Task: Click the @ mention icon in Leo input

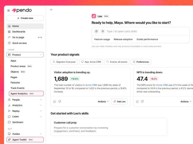Action: (x=97, y=31)
